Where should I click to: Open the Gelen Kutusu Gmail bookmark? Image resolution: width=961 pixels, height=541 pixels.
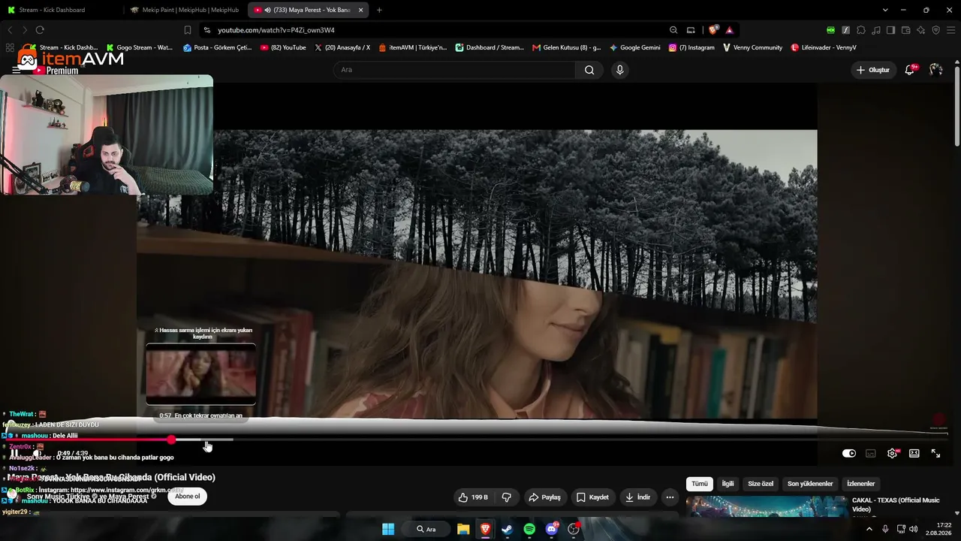tap(567, 47)
